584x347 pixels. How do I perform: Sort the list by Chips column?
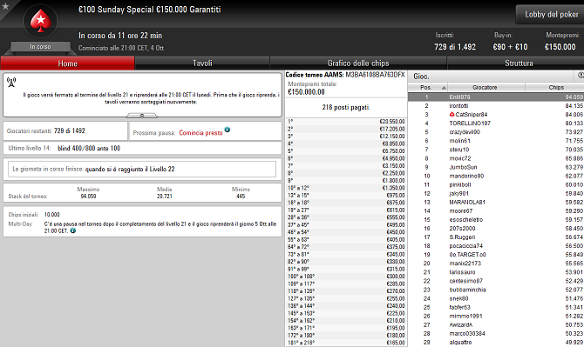point(555,88)
